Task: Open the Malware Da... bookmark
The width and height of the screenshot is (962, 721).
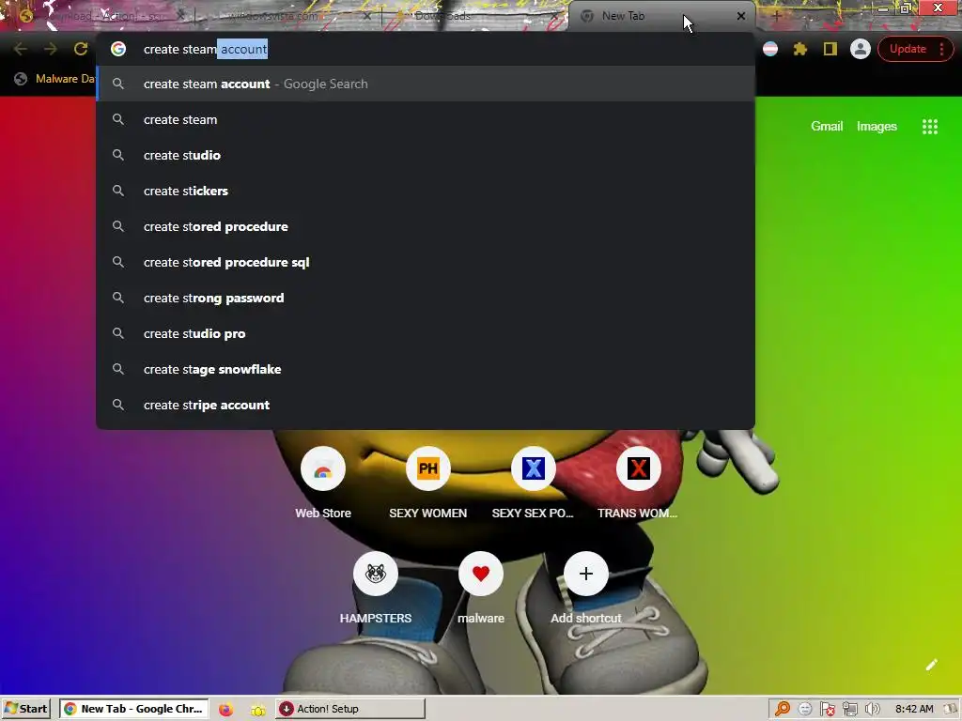Action: 55,79
